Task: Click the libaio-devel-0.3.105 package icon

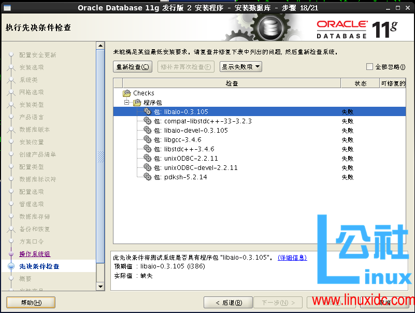Action: 147,130
